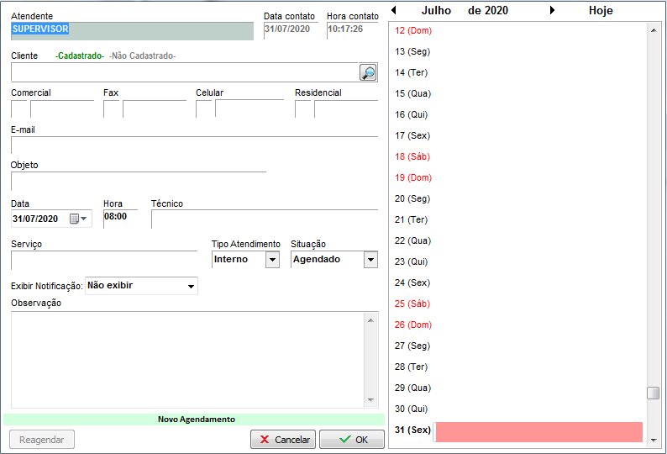Select 31 (Sex) highlighted day slot
Screen dimensions: 667x454
pos(538,431)
